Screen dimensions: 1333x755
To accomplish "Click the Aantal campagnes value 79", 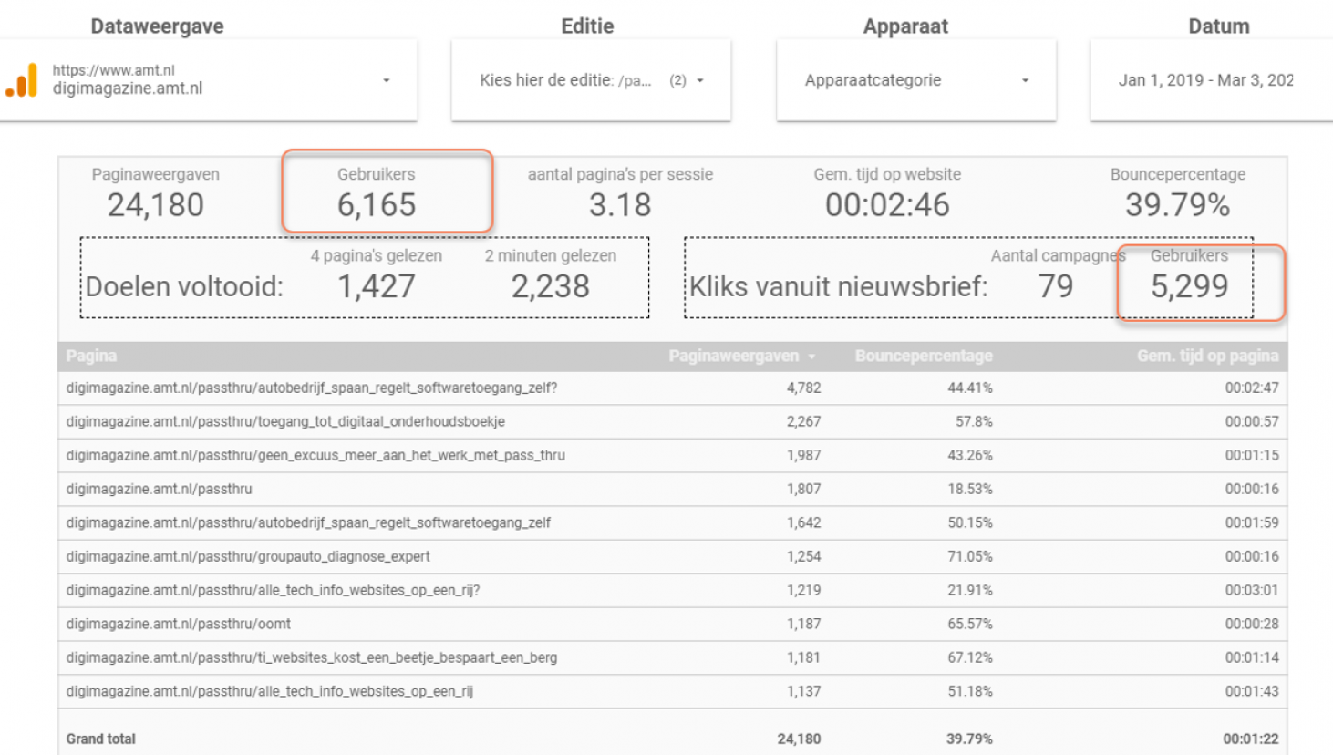I will point(1056,286).
